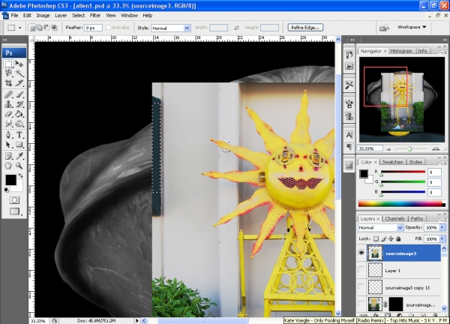Open the Character panel icon
The width and height of the screenshot is (450, 324).
[349, 135]
